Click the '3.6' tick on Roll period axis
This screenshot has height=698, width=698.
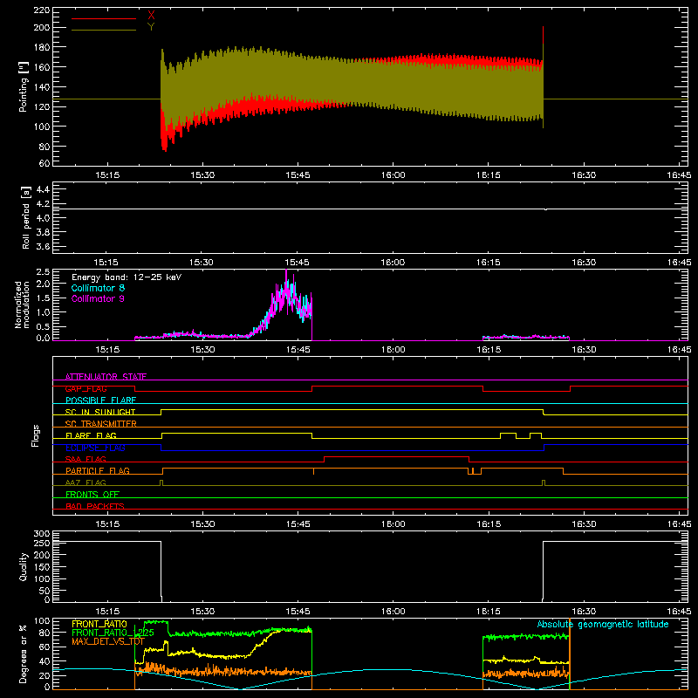coord(43,246)
